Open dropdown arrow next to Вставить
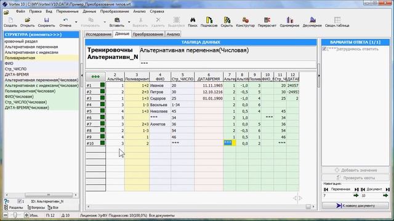Viewport: 394px width, 221px height. tap(129, 22)
